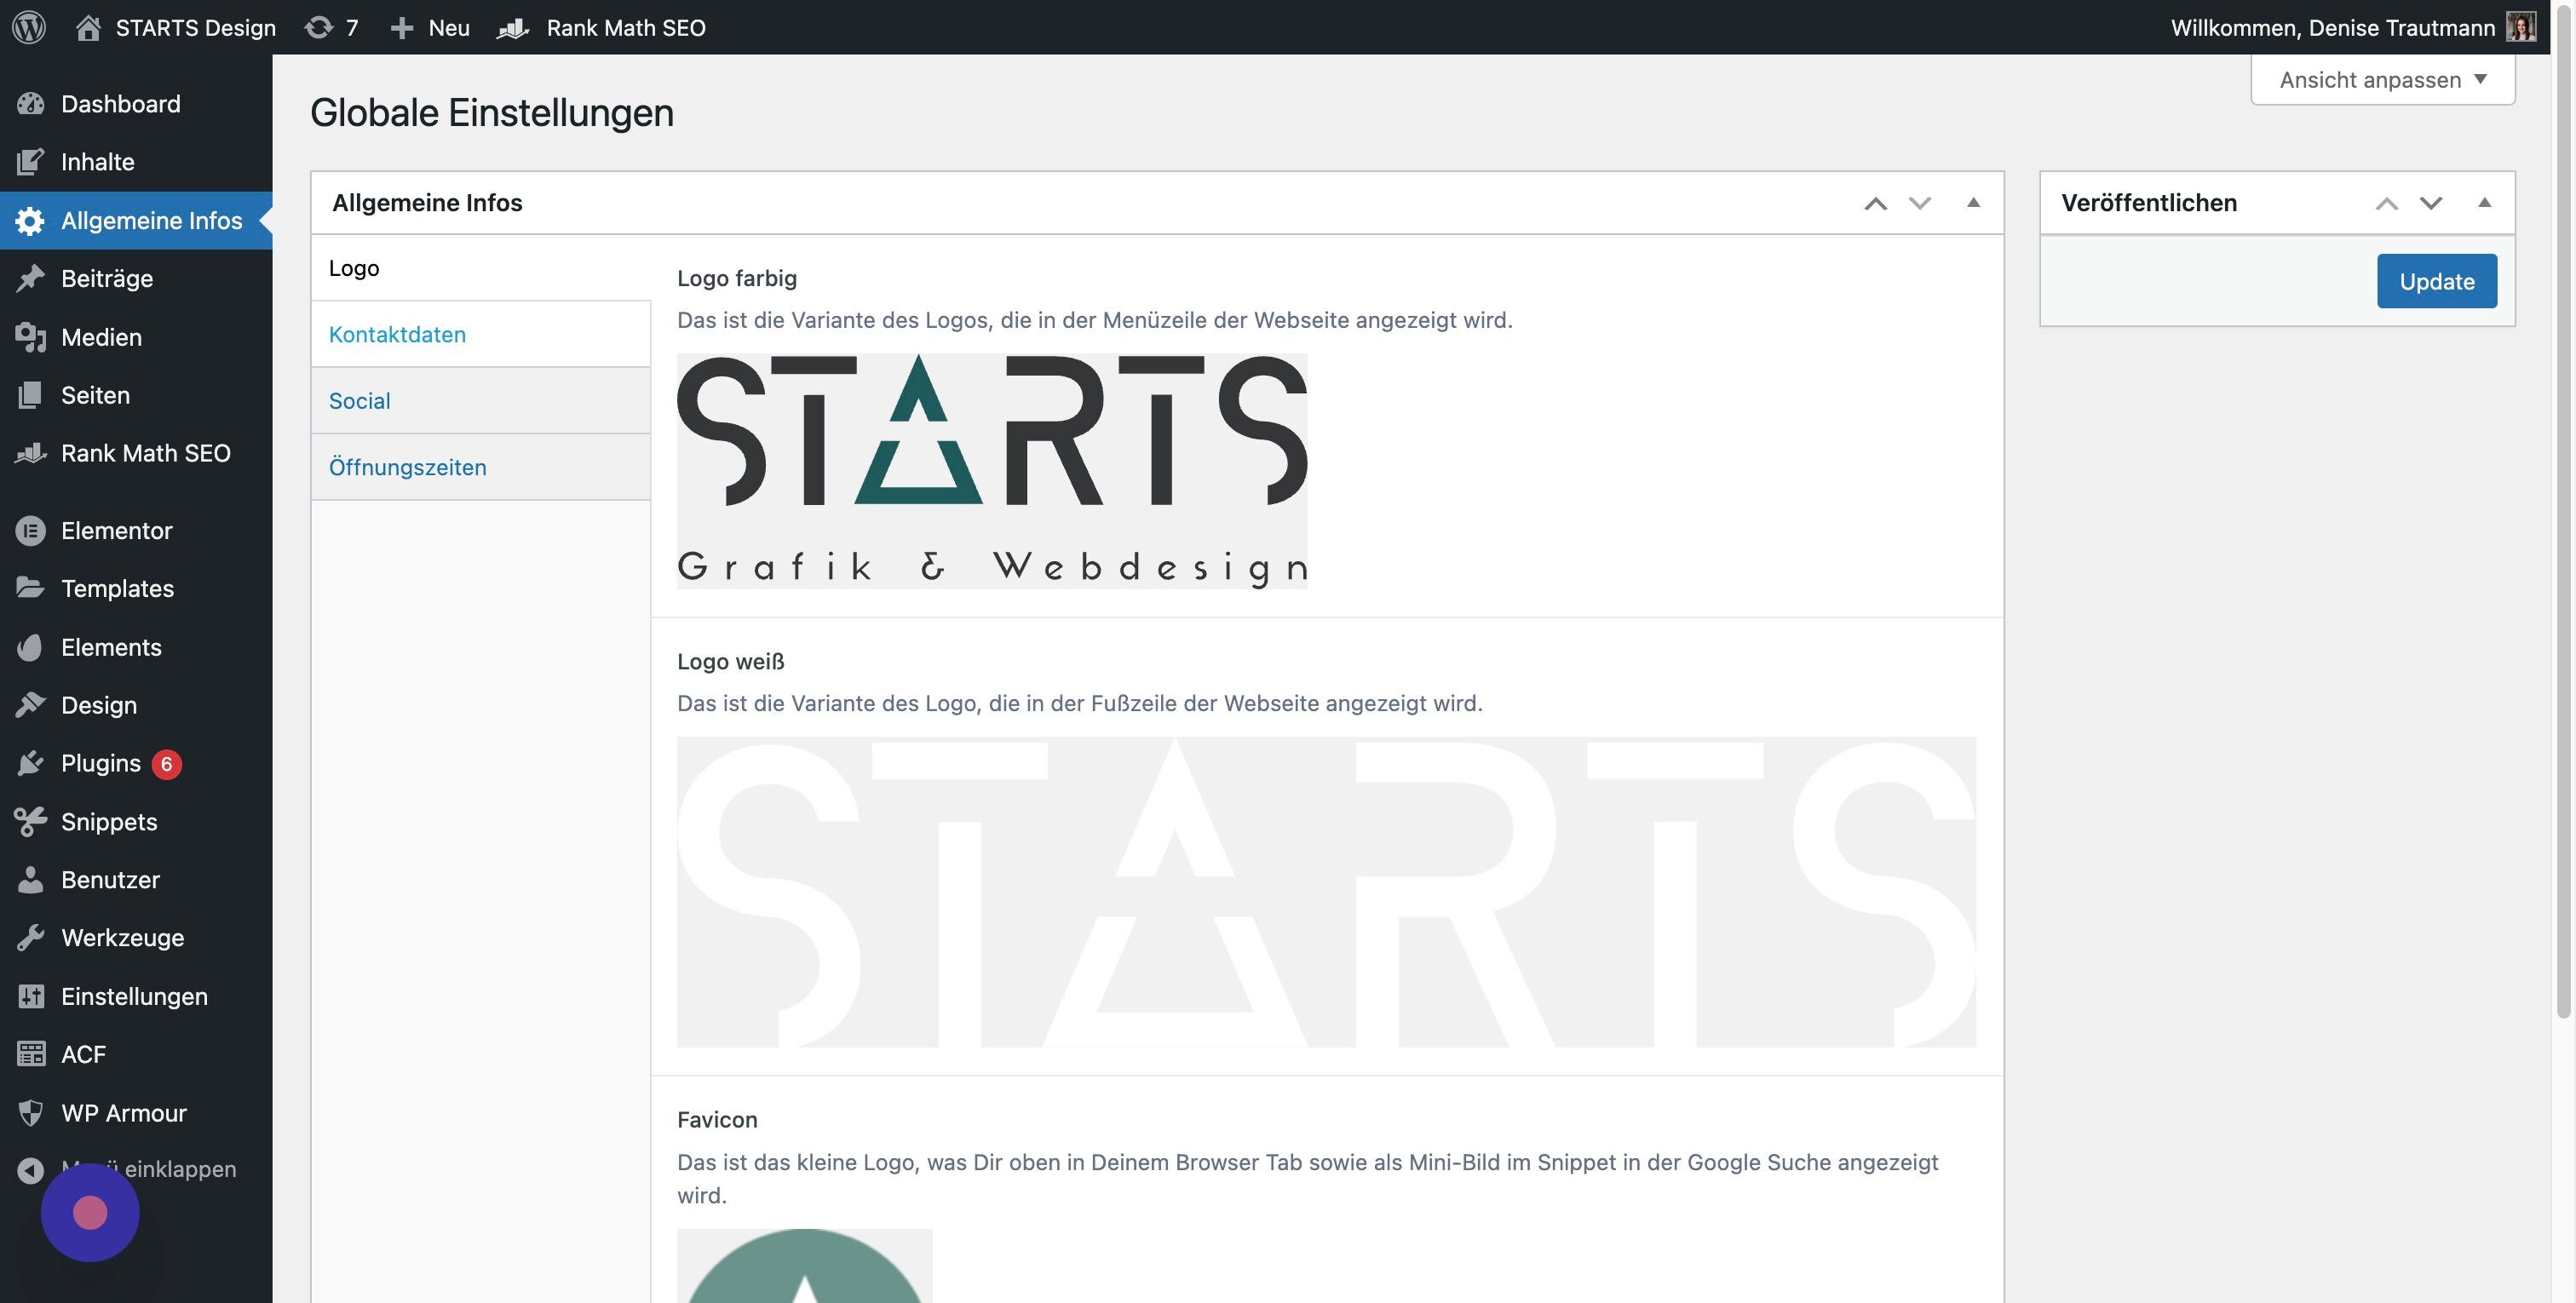Switch to the Social tab
Viewport: 2576px width, 1303px height.
[481, 401]
